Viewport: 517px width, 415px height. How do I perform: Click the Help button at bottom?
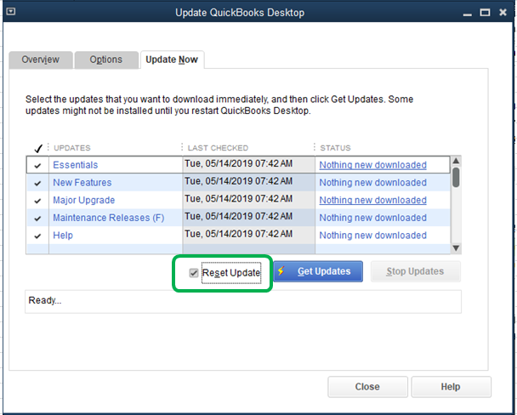click(x=451, y=387)
